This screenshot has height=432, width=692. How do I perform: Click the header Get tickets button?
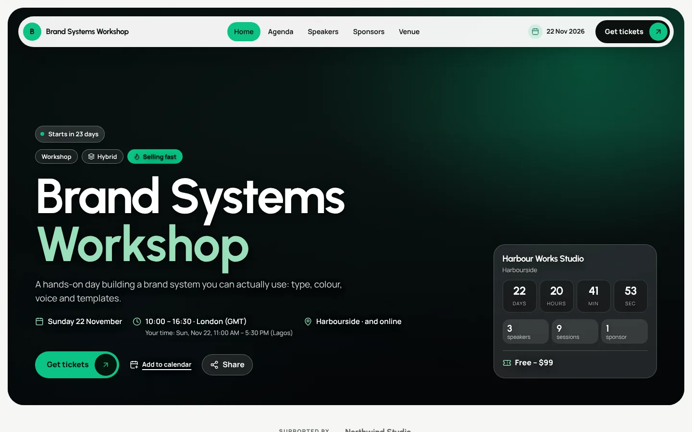pyautogui.click(x=633, y=32)
